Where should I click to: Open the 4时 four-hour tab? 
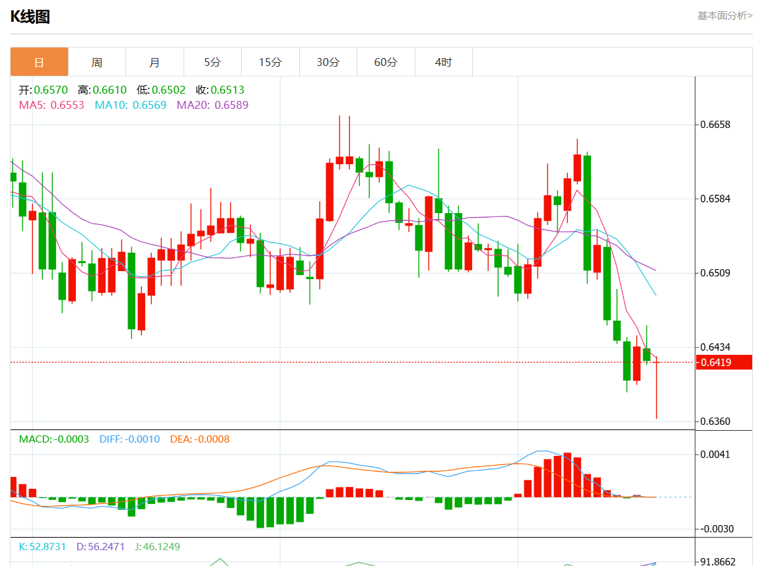[443, 62]
